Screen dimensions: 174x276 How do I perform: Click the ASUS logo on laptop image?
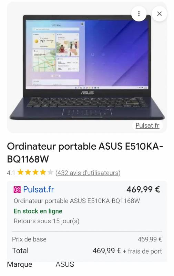[x=87, y=92]
